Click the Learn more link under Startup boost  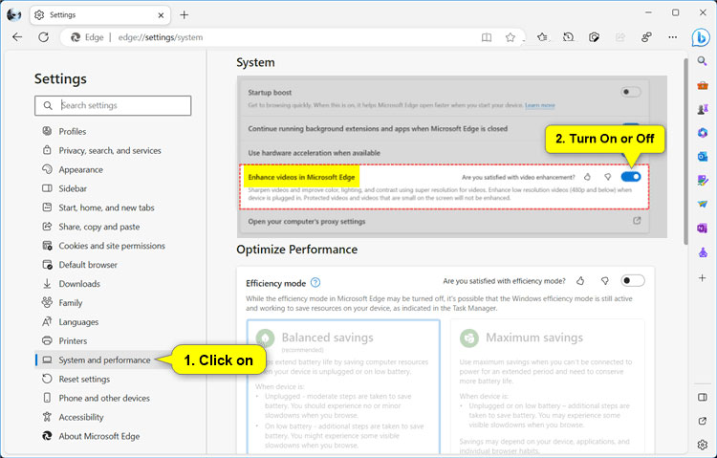(539, 105)
